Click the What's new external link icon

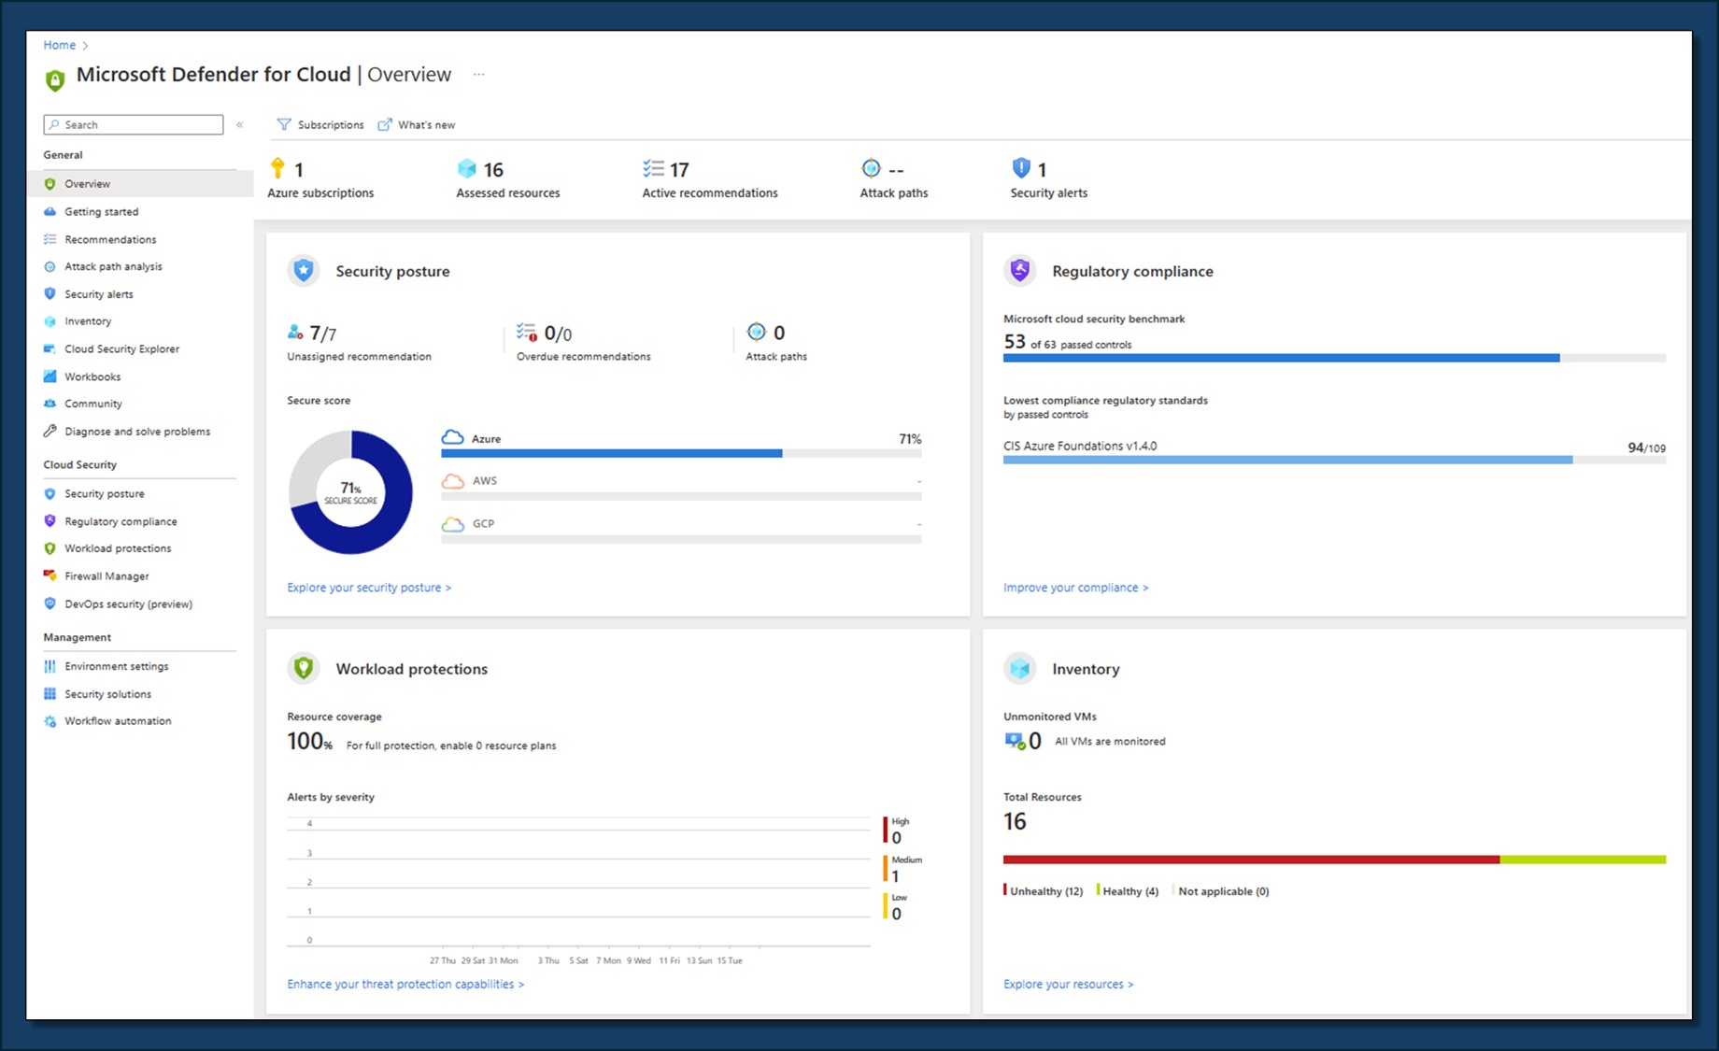pyautogui.click(x=385, y=124)
